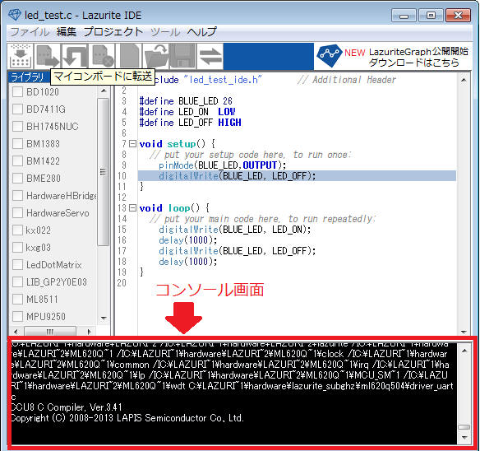
Task: Collapse the loop() function fold marker
Action: pos(132,208)
